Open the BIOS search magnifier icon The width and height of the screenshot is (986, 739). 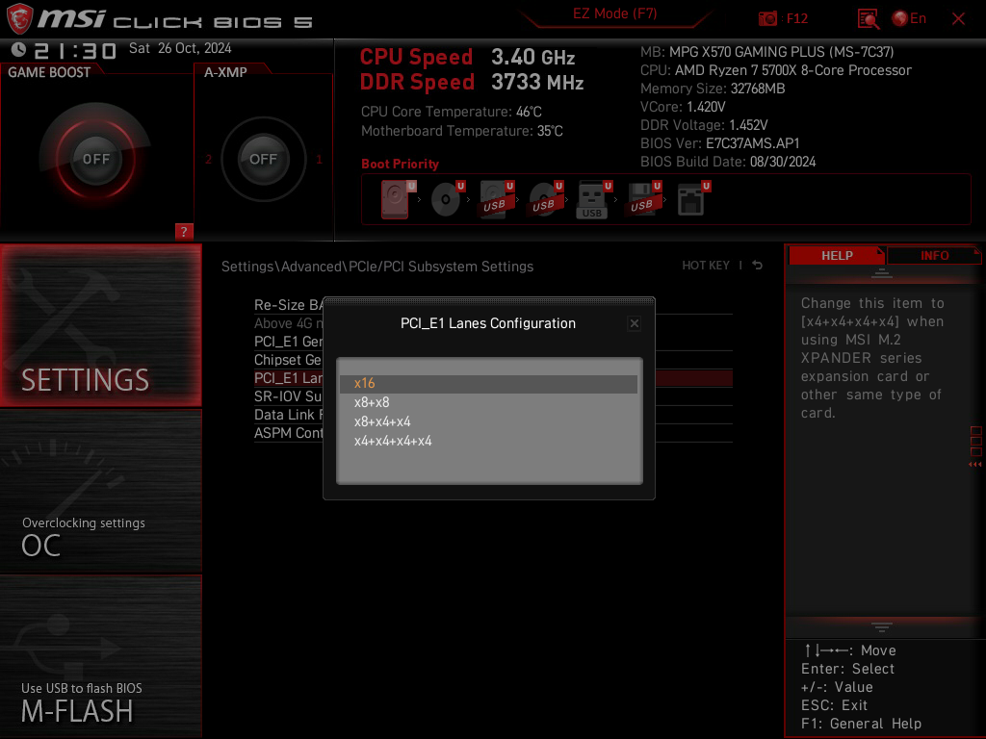[x=869, y=19]
